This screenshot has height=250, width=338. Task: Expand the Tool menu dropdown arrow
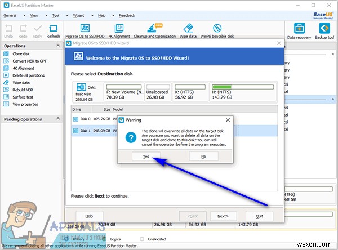67,16
